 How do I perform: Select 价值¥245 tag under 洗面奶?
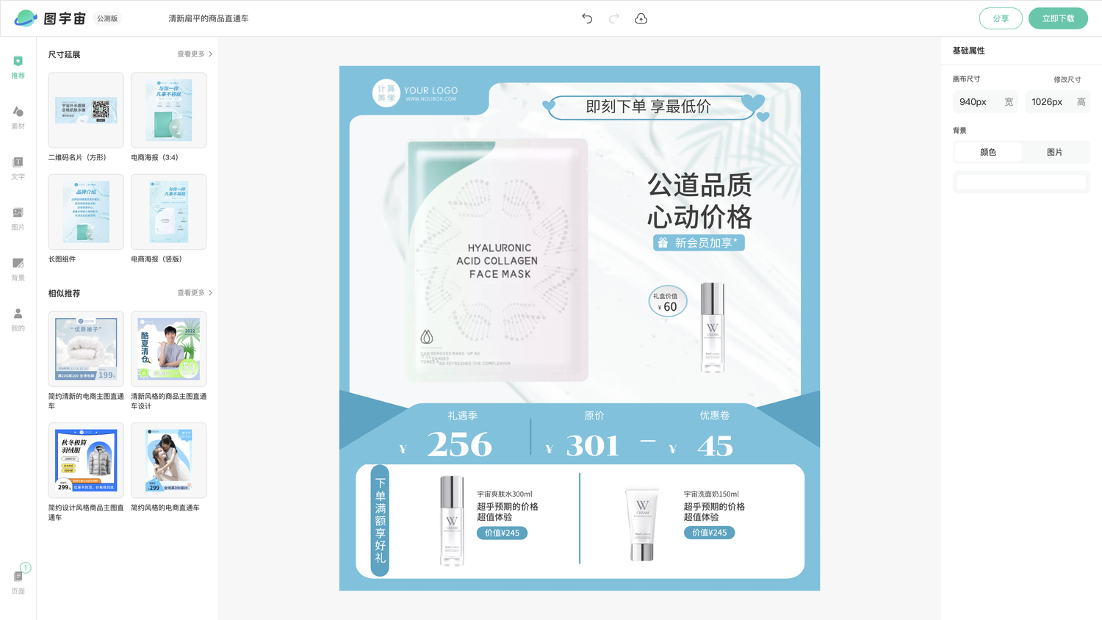709,533
